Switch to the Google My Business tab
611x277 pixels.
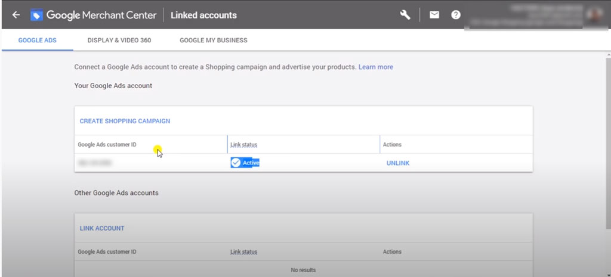[214, 40]
